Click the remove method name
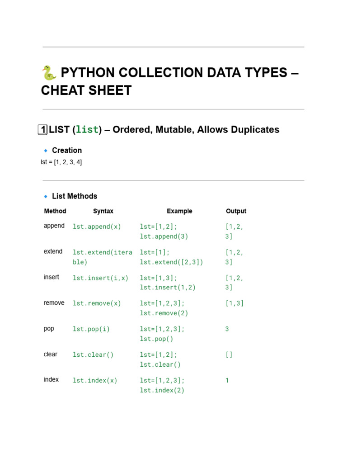The height and width of the screenshot is (463, 347). point(54,303)
